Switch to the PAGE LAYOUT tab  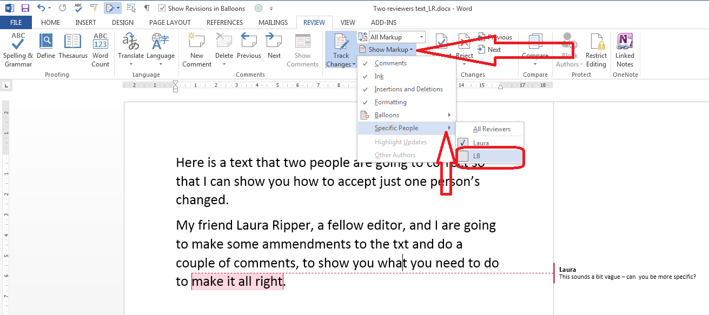[x=170, y=23]
